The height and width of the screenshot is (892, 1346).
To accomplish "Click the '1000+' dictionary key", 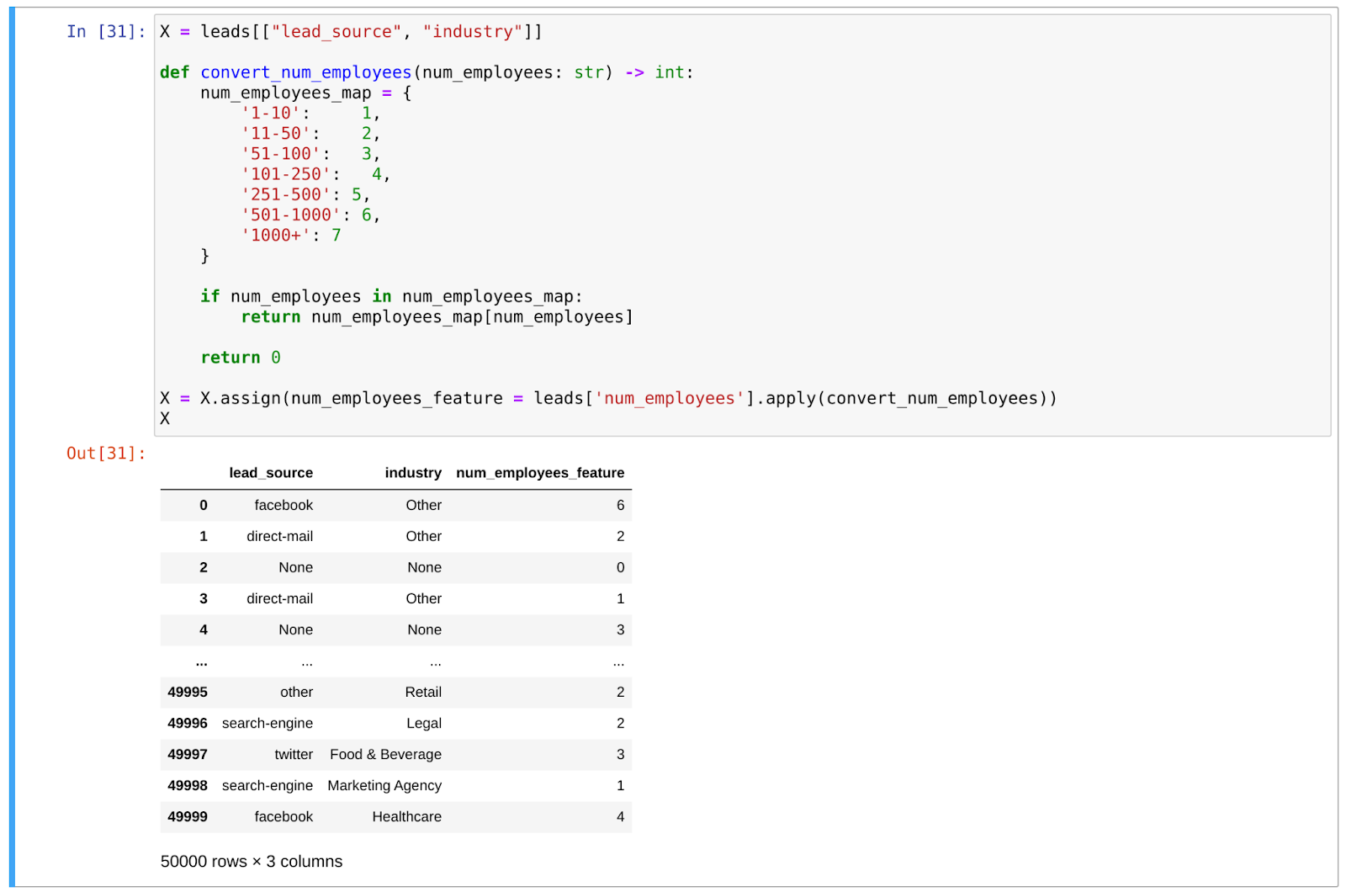I will point(276,236).
